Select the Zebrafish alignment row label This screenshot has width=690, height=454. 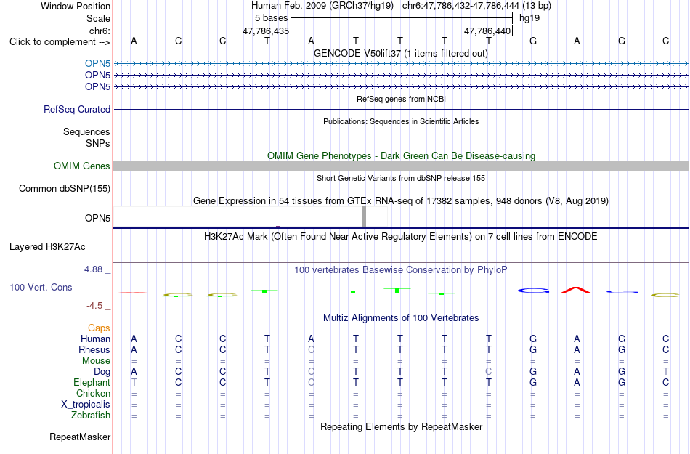91,415
